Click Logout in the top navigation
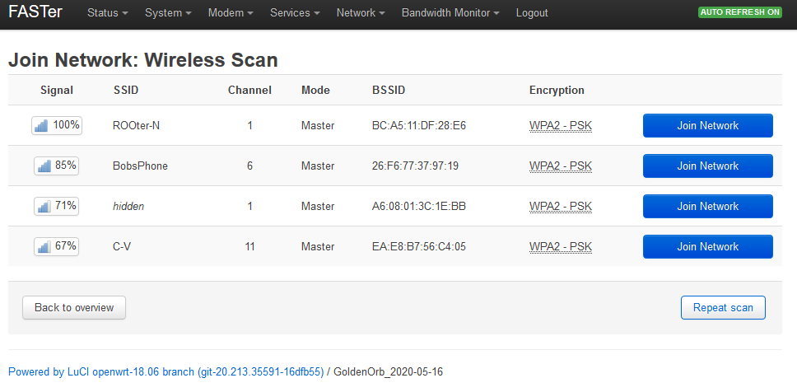 click(532, 13)
